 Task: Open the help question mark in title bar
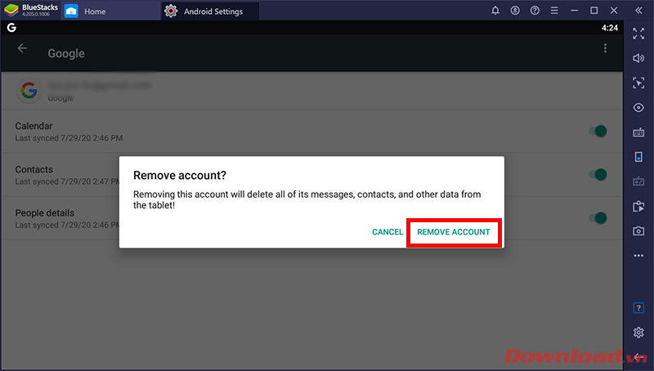pos(535,11)
